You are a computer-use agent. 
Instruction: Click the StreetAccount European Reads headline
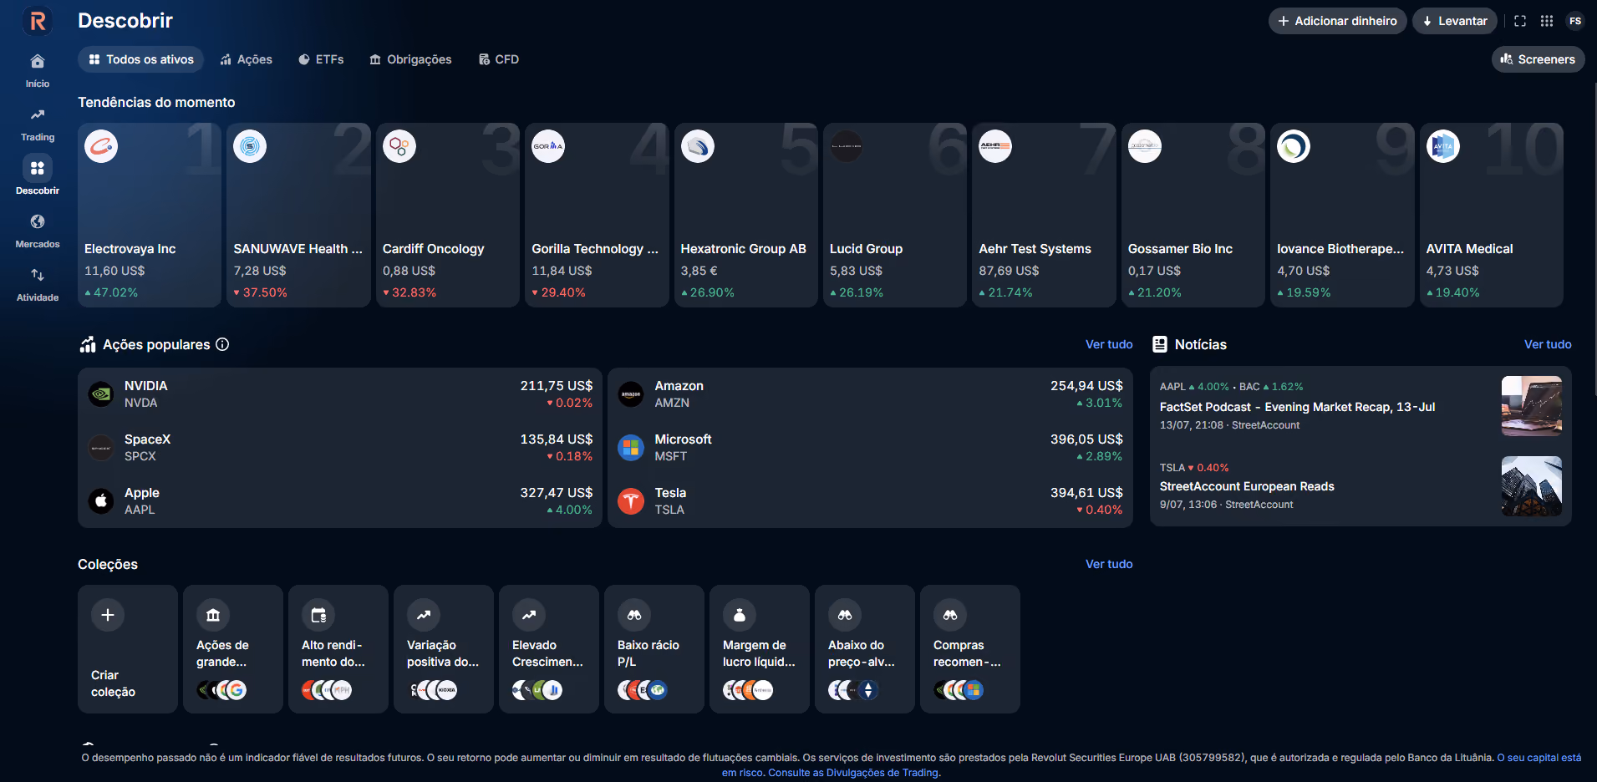click(1247, 486)
